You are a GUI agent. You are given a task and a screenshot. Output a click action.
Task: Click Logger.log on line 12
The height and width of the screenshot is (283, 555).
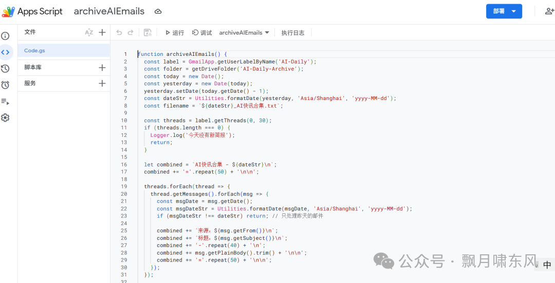[166, 135]
